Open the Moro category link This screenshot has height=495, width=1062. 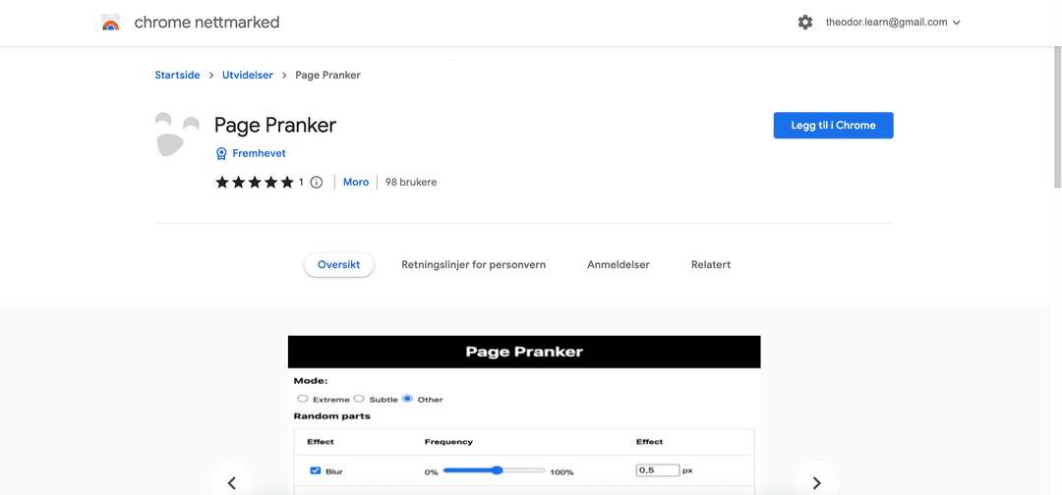pos(356,182)
